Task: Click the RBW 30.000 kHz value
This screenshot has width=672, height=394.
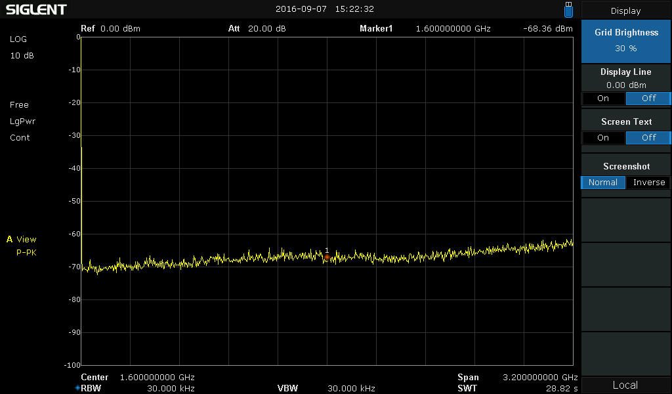Action: click(171, 389)
